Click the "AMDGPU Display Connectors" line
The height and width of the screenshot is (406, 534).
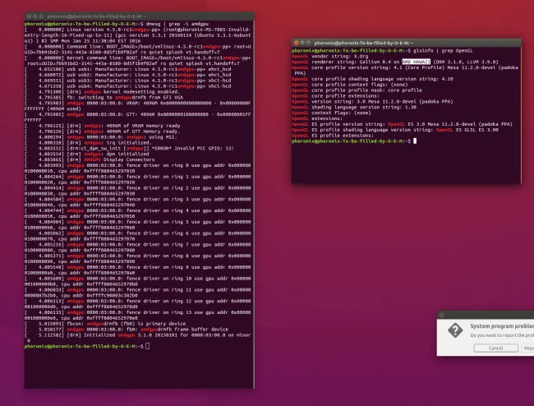coord(90,159)
